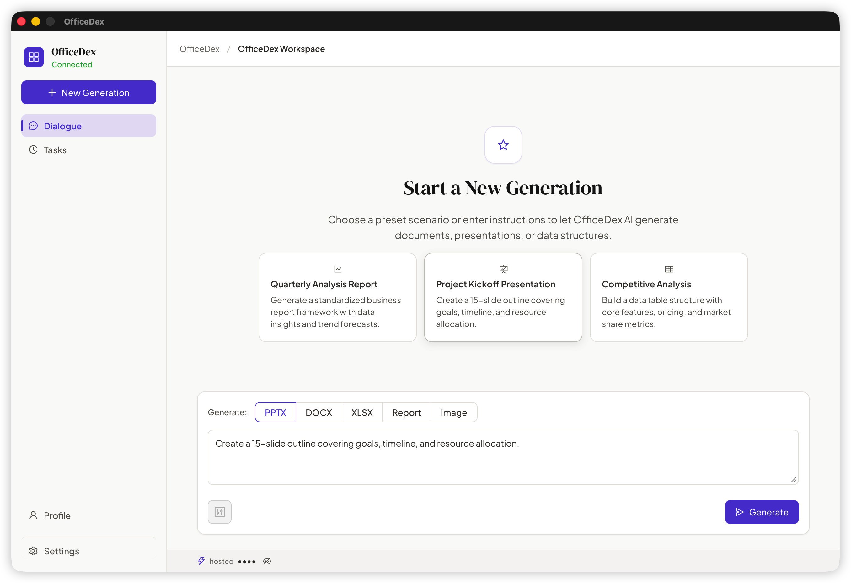Click into the instruction text area
Image resolution: width=851 pixels, height=583 pixels.
503,457
